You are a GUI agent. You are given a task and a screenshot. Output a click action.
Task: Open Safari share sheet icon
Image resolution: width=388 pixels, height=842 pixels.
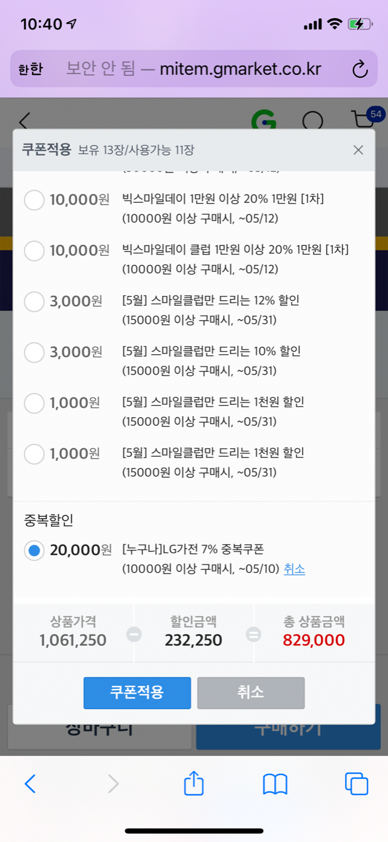point(193,784)
